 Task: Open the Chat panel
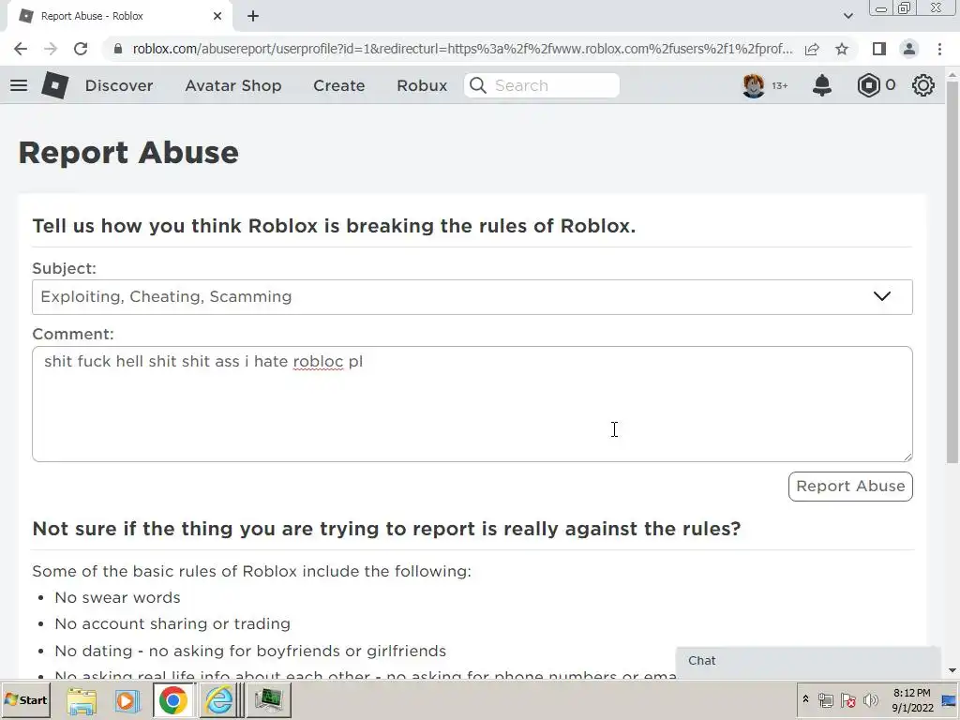pyautogui.click(x=807, y=661)
